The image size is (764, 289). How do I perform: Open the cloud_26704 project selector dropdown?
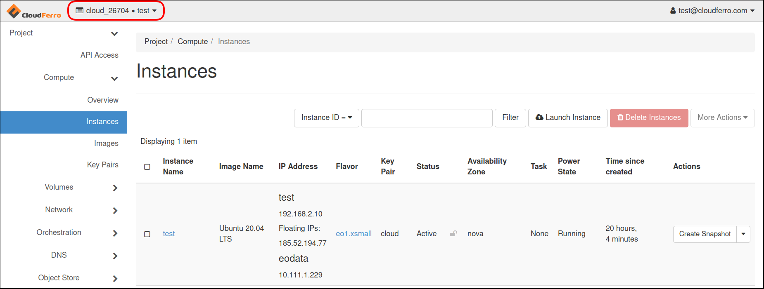(116, 11)
